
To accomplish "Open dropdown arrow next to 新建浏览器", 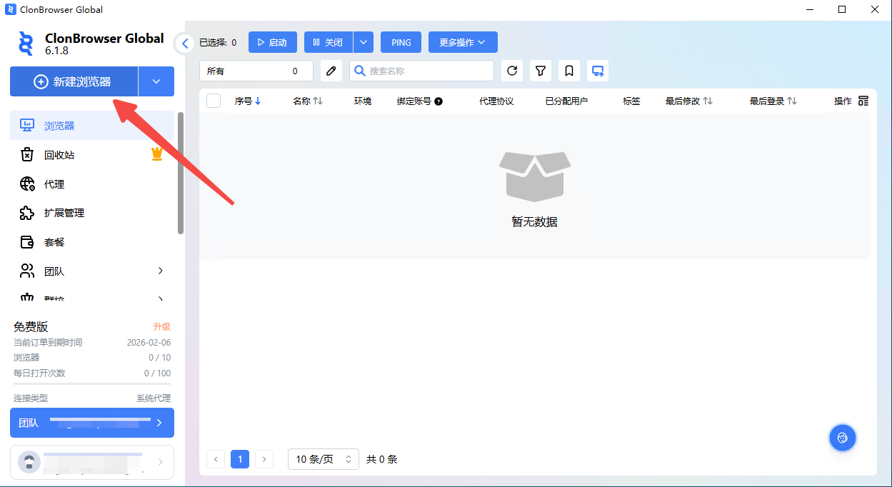I will [x=156, y=81].
